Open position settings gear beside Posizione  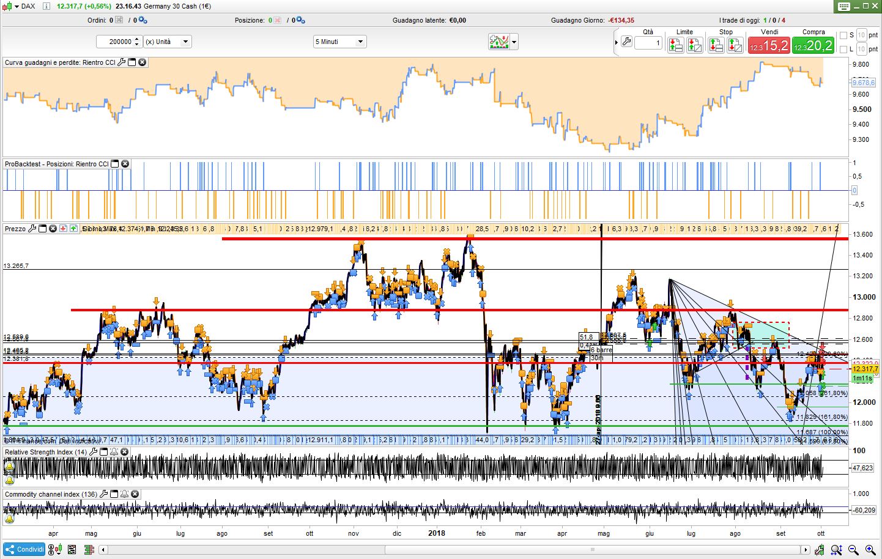pyautogui.click(x=299, y=20)
